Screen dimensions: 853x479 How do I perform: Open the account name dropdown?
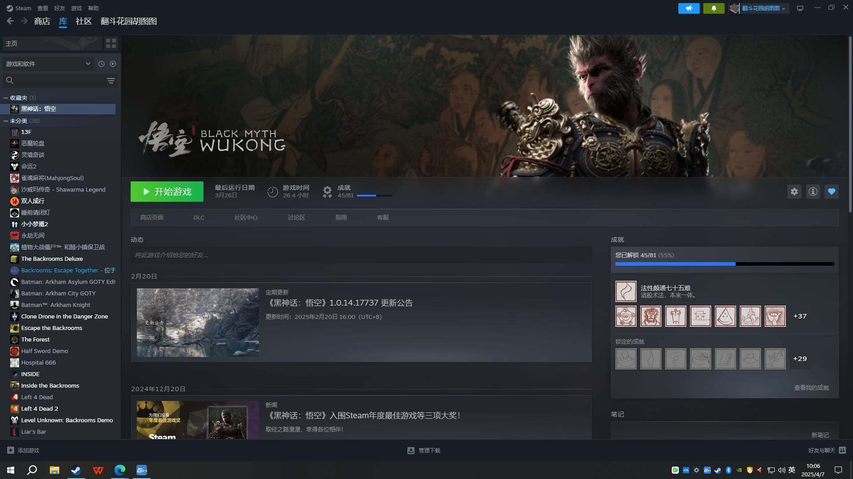click(x=764, y=8)
